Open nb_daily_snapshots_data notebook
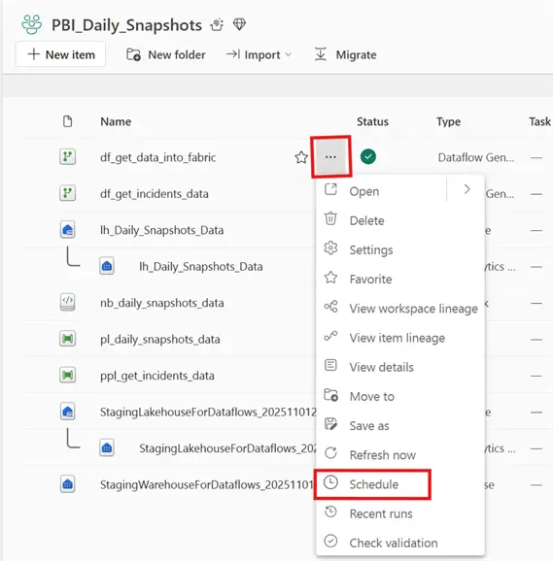This screenshot has width=553, height=561. click(162, 303)
